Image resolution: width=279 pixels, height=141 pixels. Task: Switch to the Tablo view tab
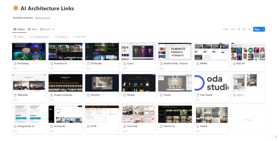pyautogui.click(x=32, y=29)
